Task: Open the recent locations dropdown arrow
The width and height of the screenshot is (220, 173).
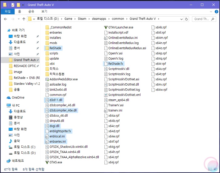Action: coord(19,19)
